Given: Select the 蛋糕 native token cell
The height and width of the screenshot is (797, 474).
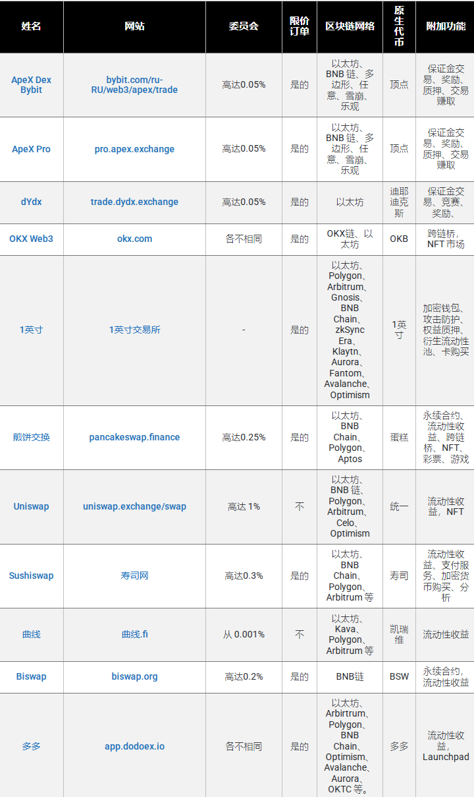Looking at the screenshot, I should point(399,437).
